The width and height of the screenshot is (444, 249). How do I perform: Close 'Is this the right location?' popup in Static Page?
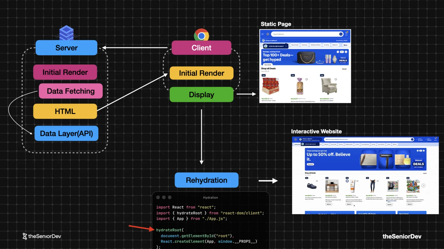(x=286, y=46)
